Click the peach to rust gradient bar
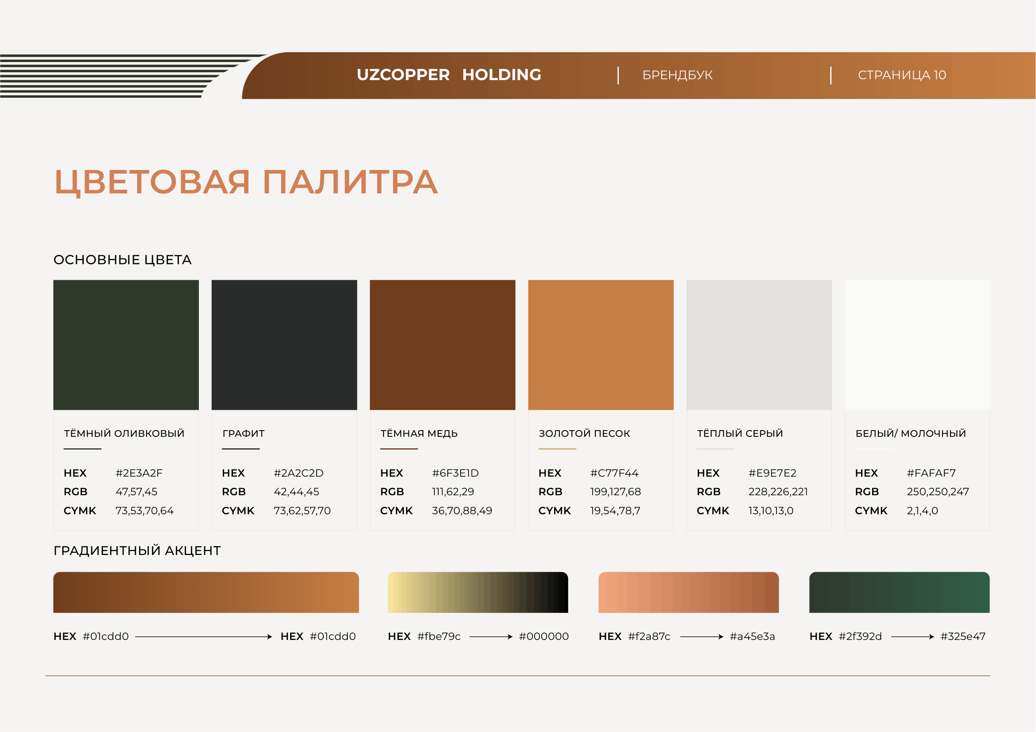 click(x=689, y=593)
